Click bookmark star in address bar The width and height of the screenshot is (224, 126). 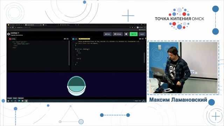pyautogui.click(x=135, y=27)
